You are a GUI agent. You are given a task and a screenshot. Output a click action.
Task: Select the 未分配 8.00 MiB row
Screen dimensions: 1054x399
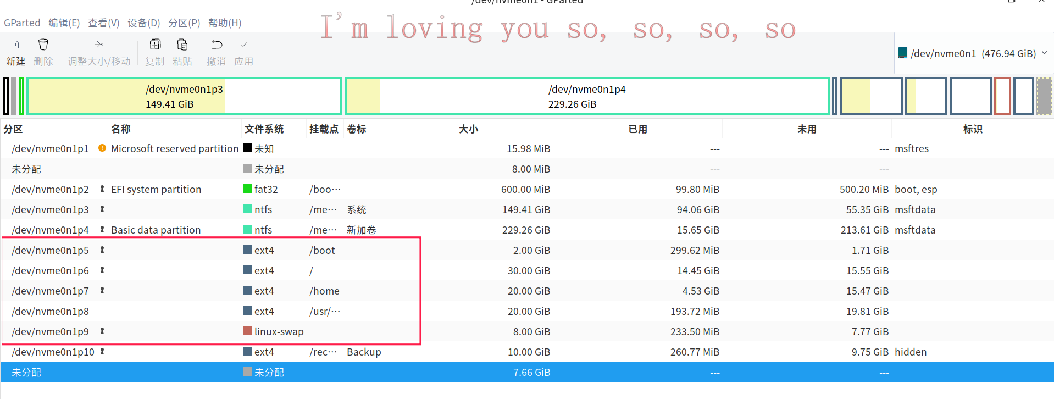(527, 169)
